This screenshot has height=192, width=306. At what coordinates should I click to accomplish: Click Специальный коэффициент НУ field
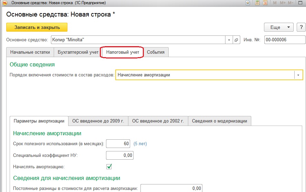tap(120, 155)
